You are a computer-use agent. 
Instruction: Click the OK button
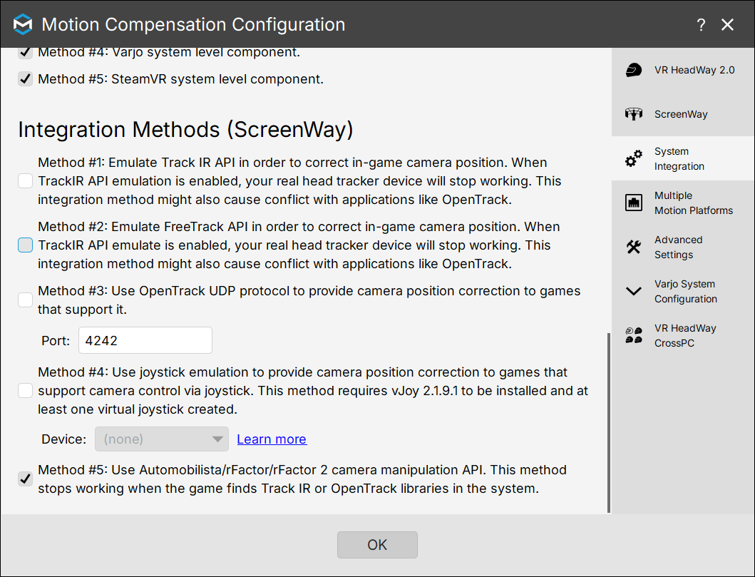point(378,545)
